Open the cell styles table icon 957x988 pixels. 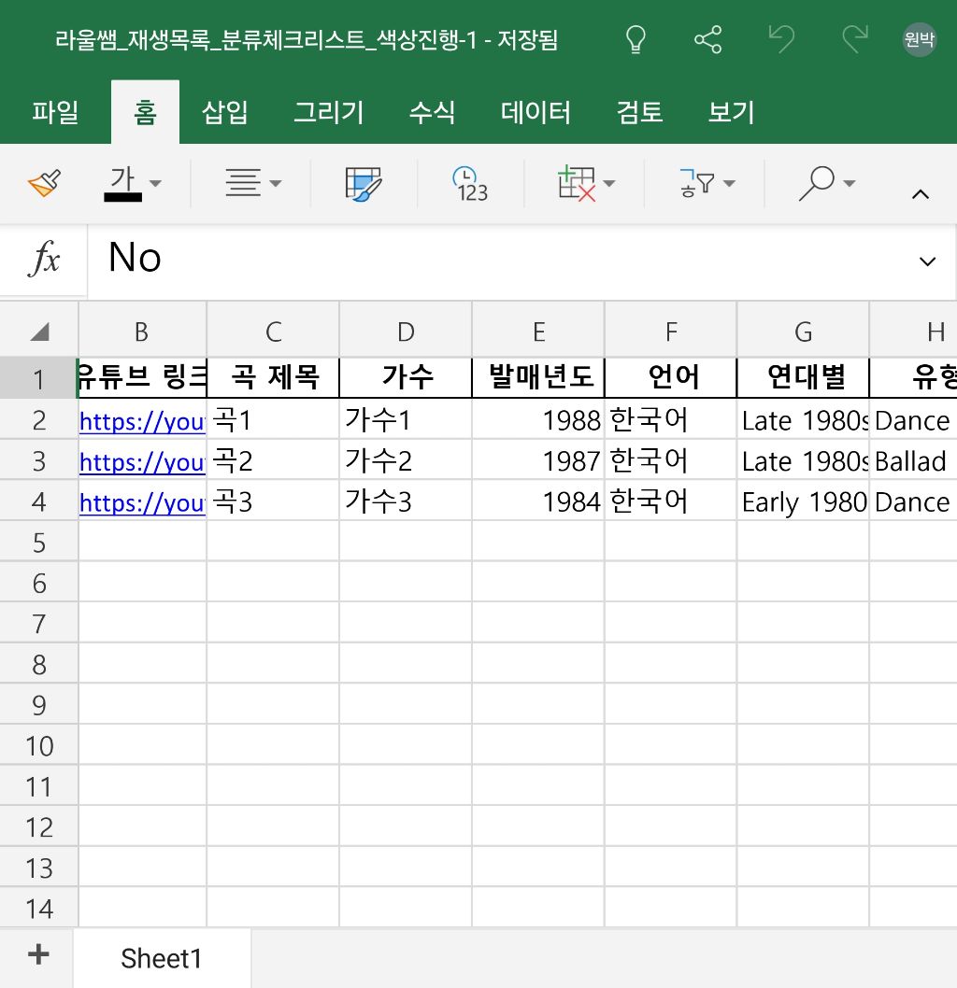[364, 184]
